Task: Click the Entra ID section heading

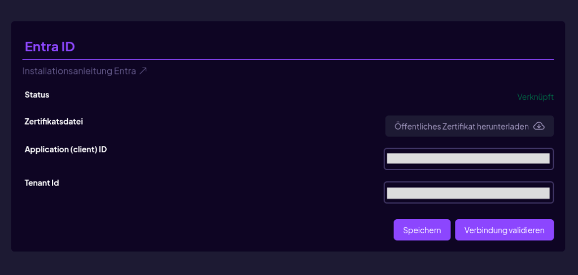Action: click(50, 47)
